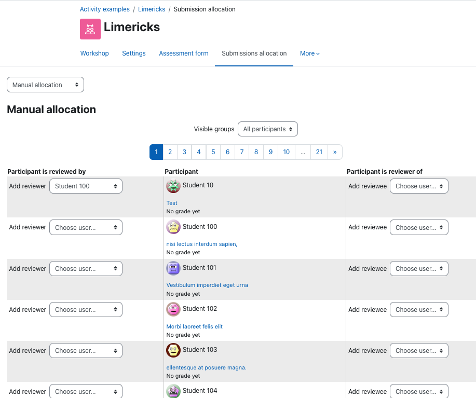Open Student 101's purple avatar
The image size is (476, 398).
[173, 268]
